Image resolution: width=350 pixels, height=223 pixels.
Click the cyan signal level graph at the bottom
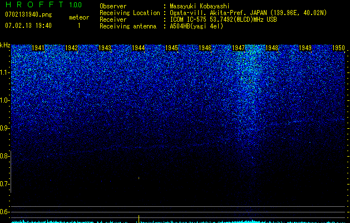(178, 222)
